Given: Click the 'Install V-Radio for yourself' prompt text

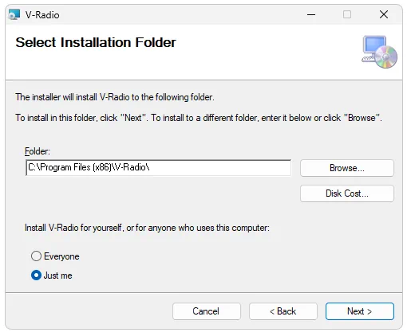Looking at the screenshot, I should point(147,228).
